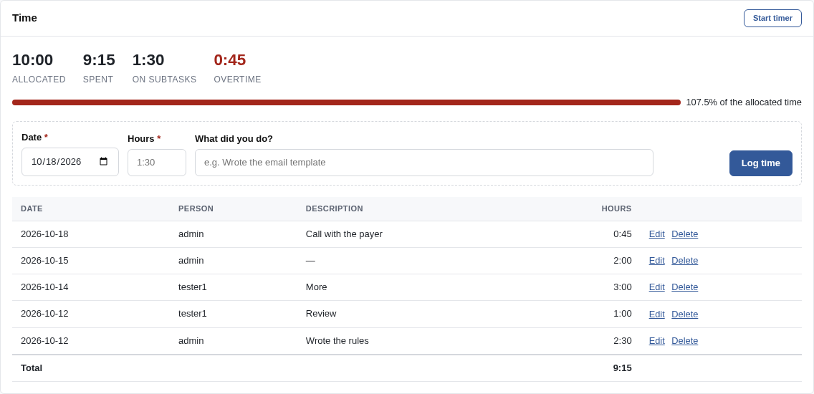Click the 9:15 total in the table footer
The width and height of the screenshot is (814, 394).
pyautogui.click(x=623, y=368)
